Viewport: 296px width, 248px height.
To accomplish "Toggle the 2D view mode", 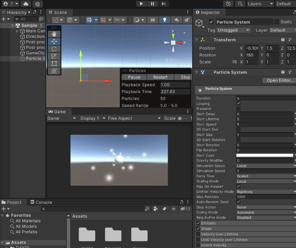I will (x=153, y=20).
